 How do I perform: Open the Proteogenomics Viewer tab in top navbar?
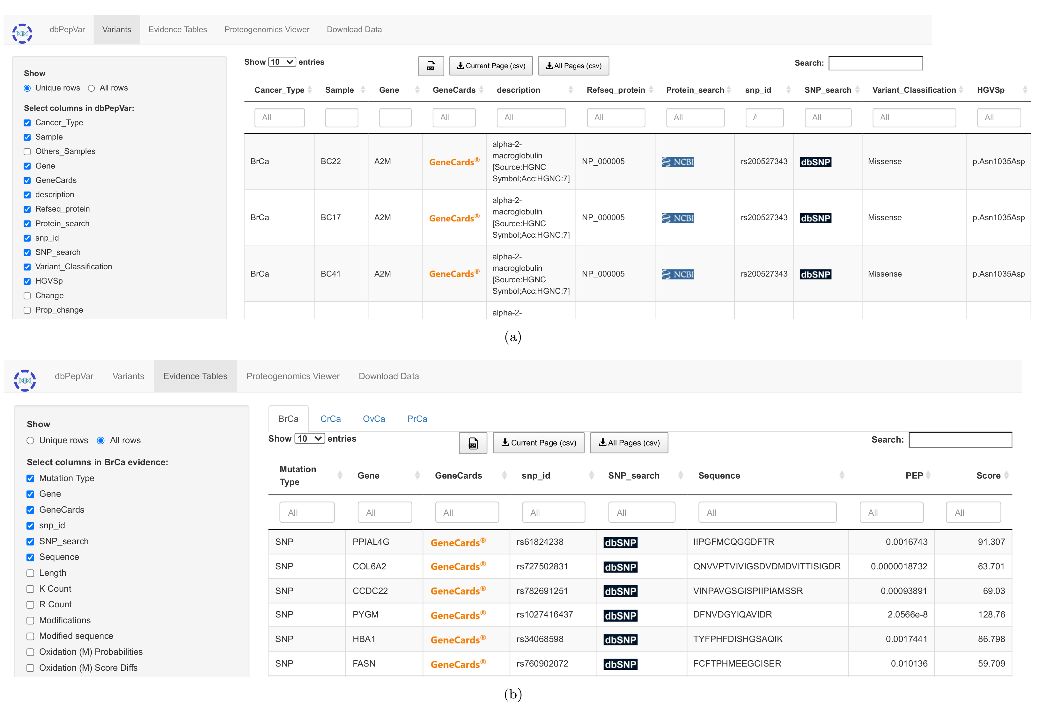(267, 29)
